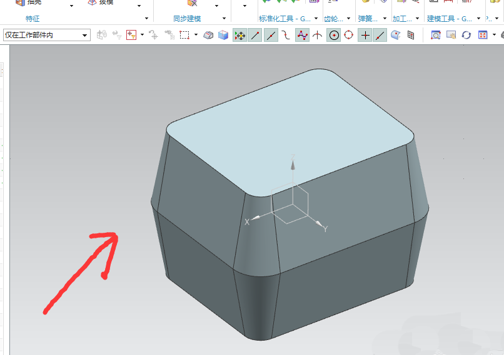
Task: Open the 标准化工具 - G... group
Action: click(285, 19)
